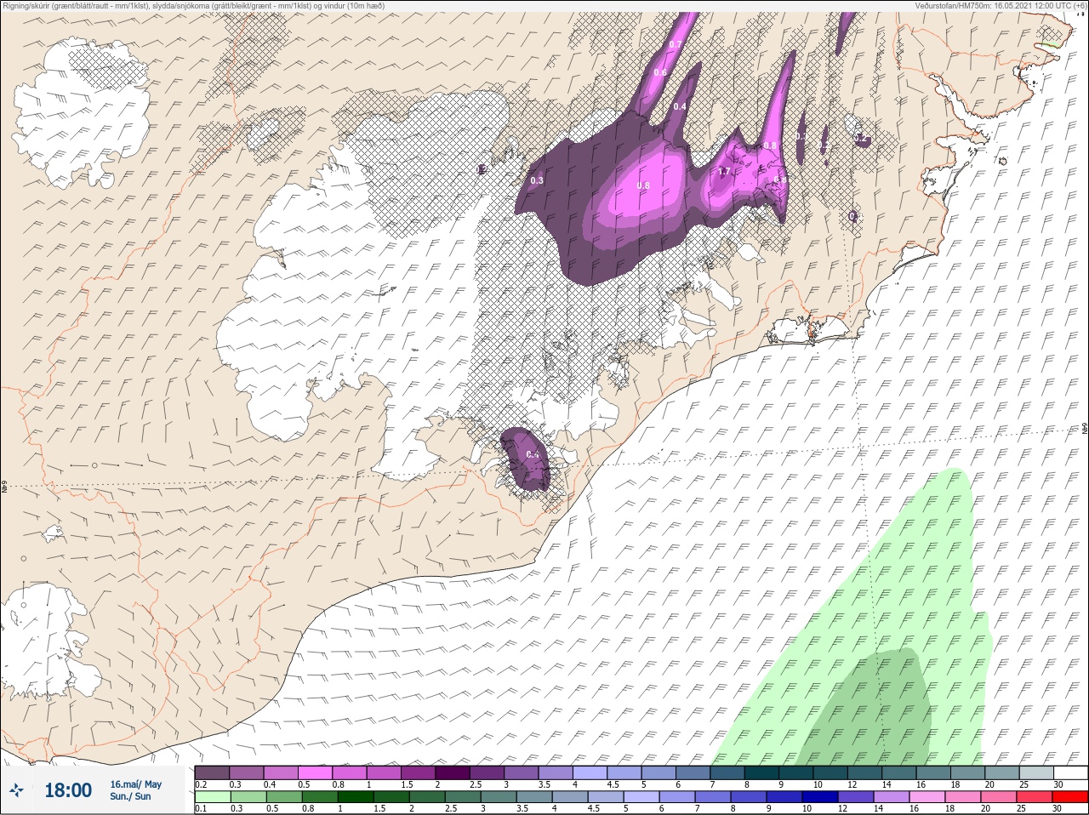Pick the white upper-row legend swatch at 30
Image resolution: width=1089 pixels, height=815 pixels.
[x=1072, y=772]
